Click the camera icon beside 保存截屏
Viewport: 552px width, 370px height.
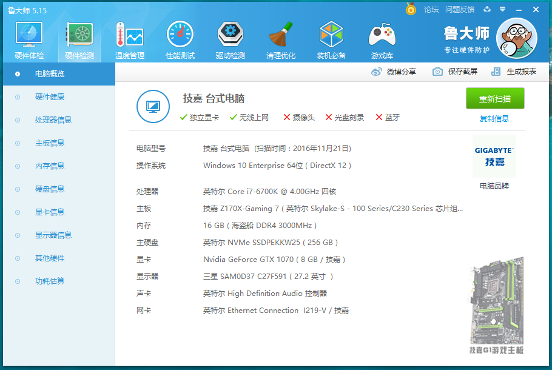click(x=437, y=72)
